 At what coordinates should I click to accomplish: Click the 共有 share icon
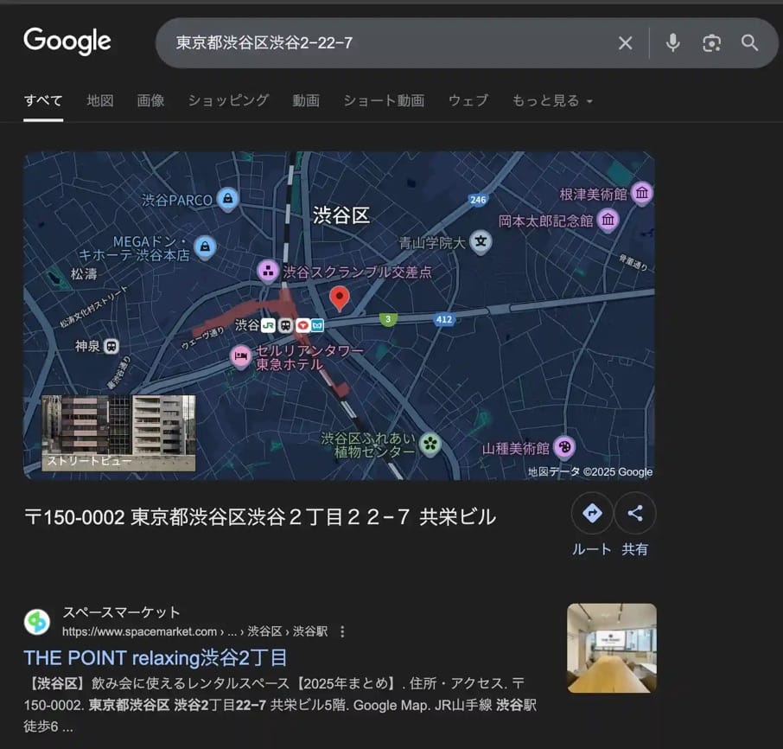point(635,513)
